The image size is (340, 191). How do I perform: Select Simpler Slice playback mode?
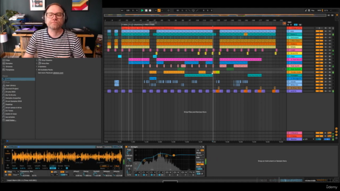tap(8, 167)
